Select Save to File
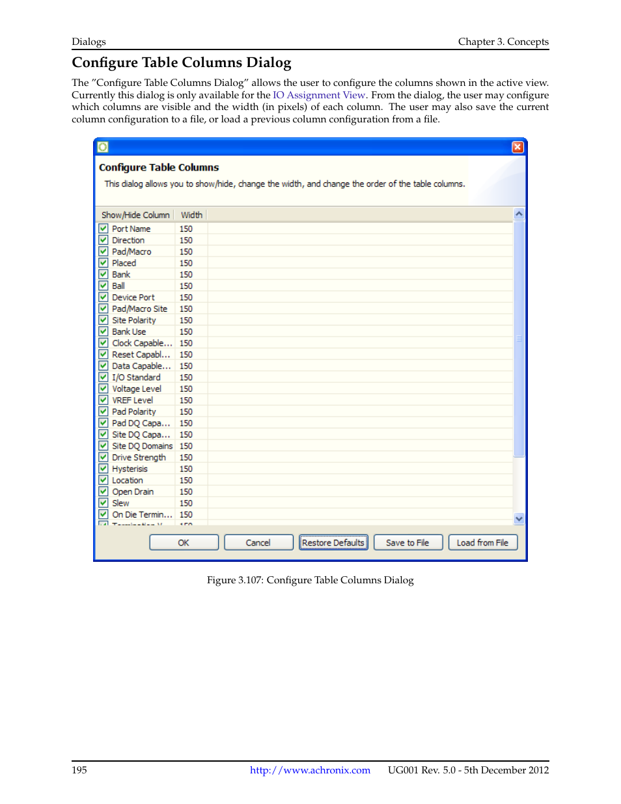 [x=407, y=542]
